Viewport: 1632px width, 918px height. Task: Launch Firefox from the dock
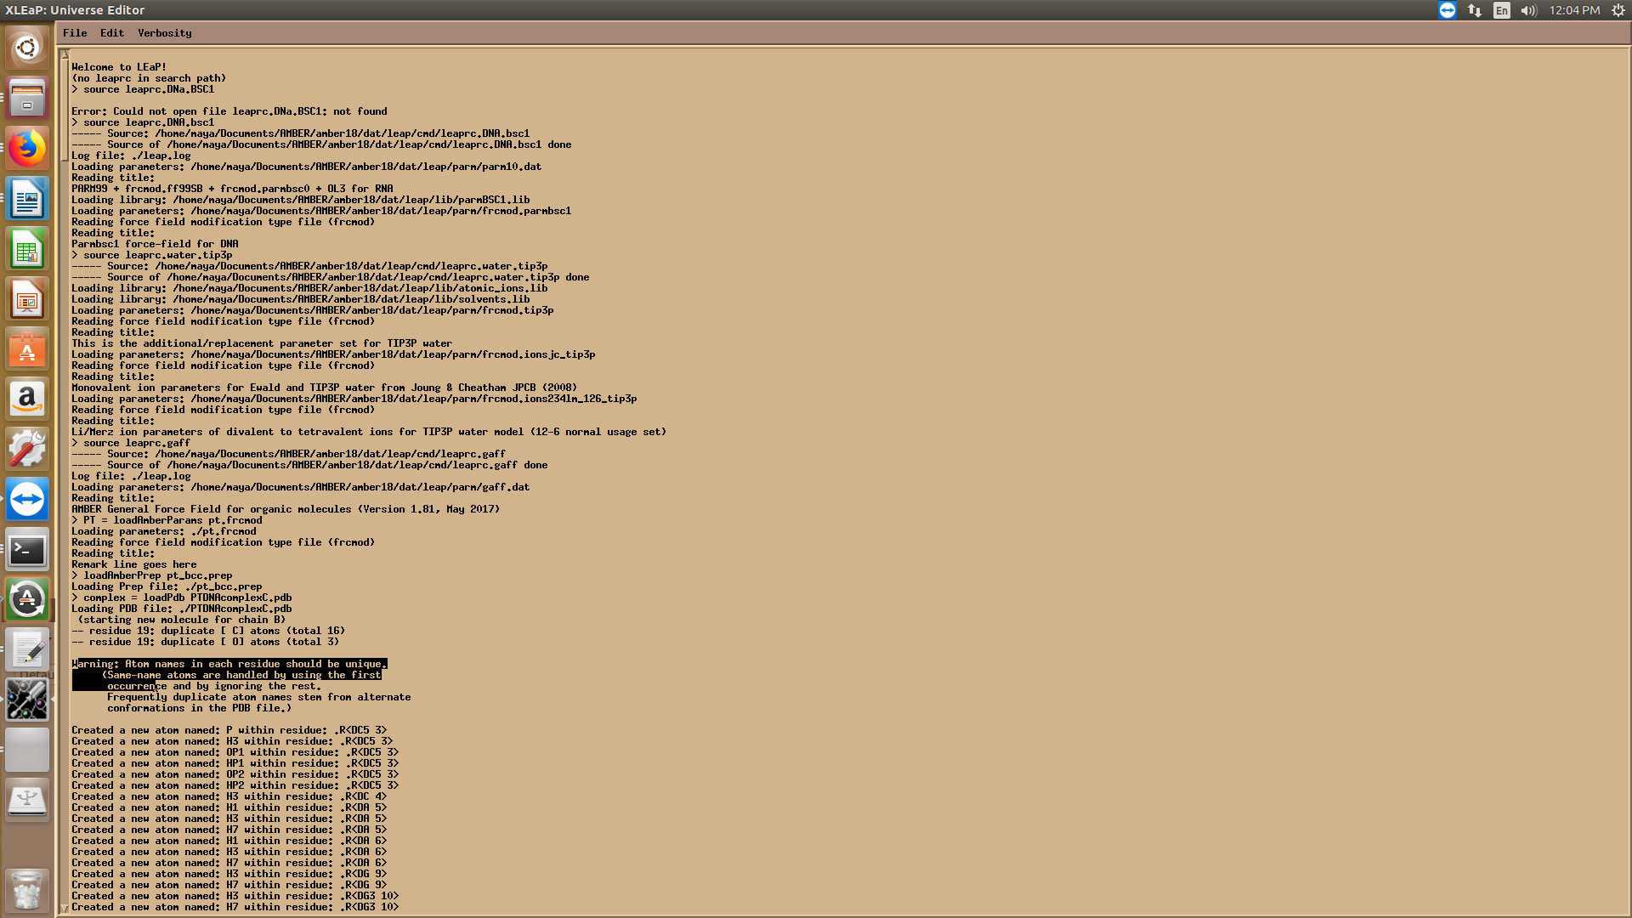(x=27, y=149)
